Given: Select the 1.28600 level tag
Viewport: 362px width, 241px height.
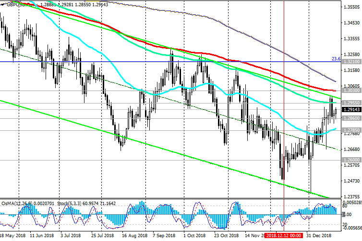Looking at the screenshot, I should [351, 118].
